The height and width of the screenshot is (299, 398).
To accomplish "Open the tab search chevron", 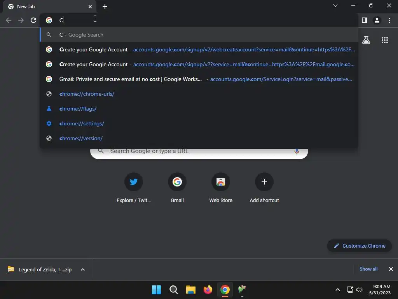I will [x=335, y=5].
